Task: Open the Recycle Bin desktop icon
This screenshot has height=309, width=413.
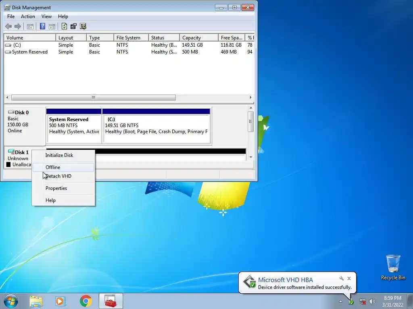Action: pos(393,267)
